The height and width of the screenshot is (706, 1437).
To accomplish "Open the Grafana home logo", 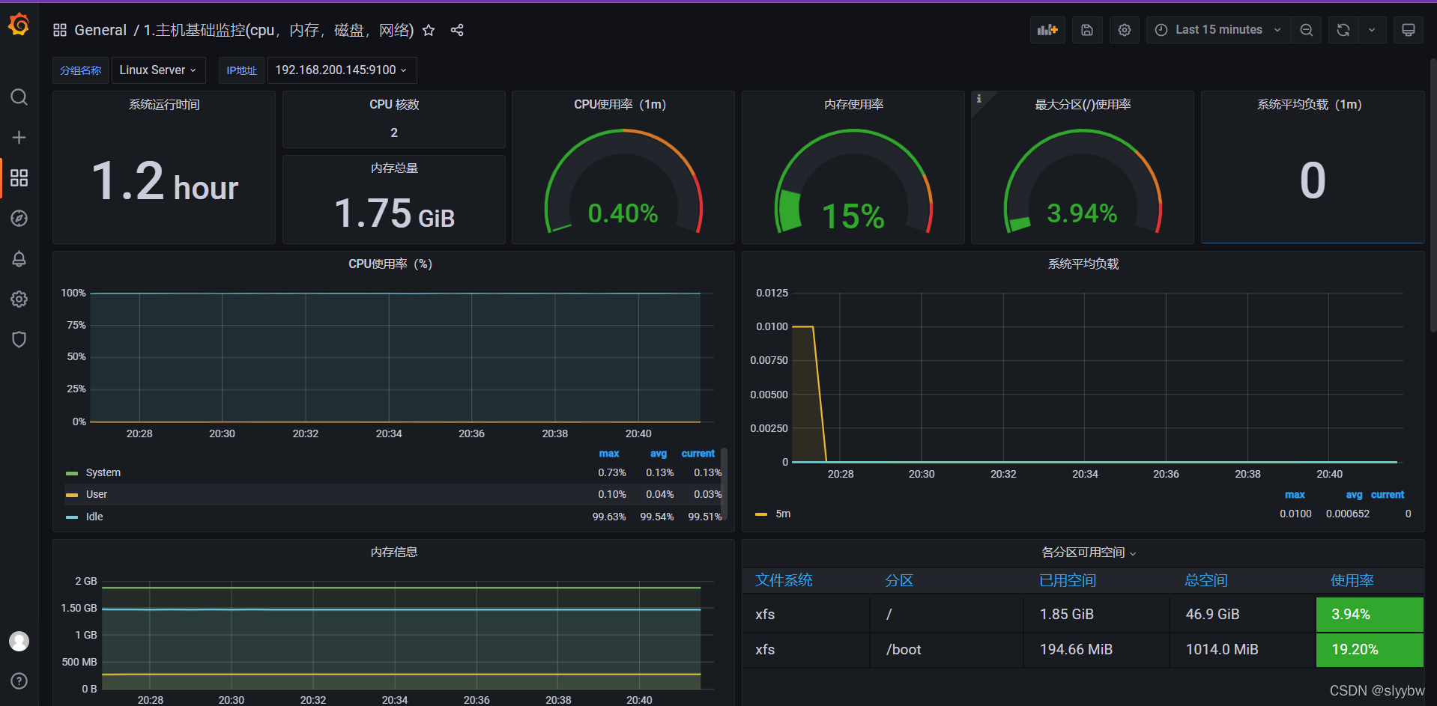I will click(19, 25).
